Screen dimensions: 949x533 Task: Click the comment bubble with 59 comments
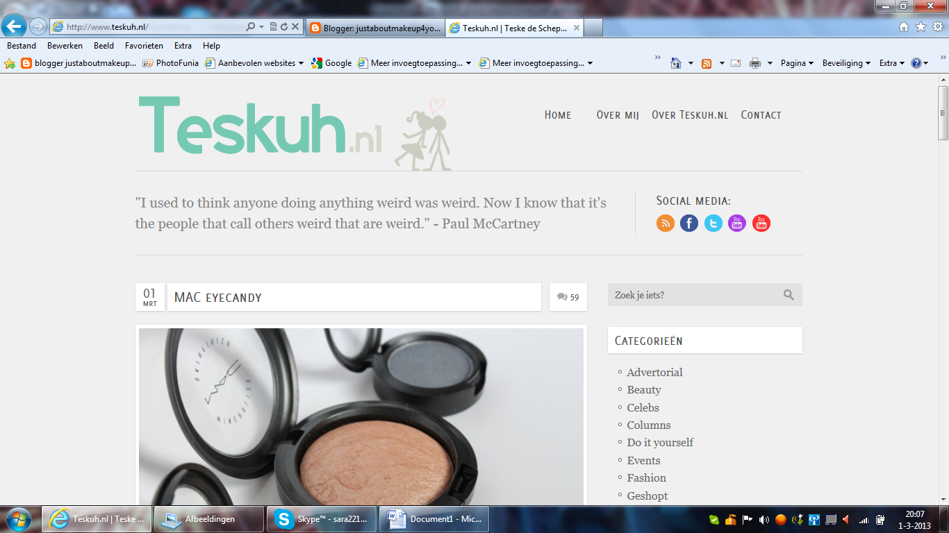568,297
